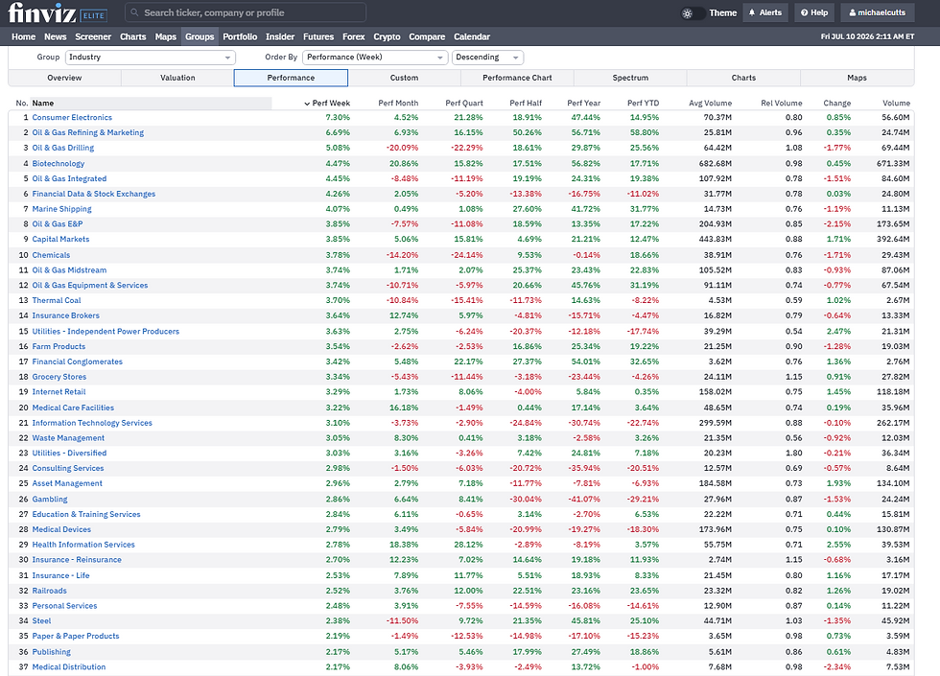Open the Calendar menu item
940x676 pixels.
click(x=472, y=36)
